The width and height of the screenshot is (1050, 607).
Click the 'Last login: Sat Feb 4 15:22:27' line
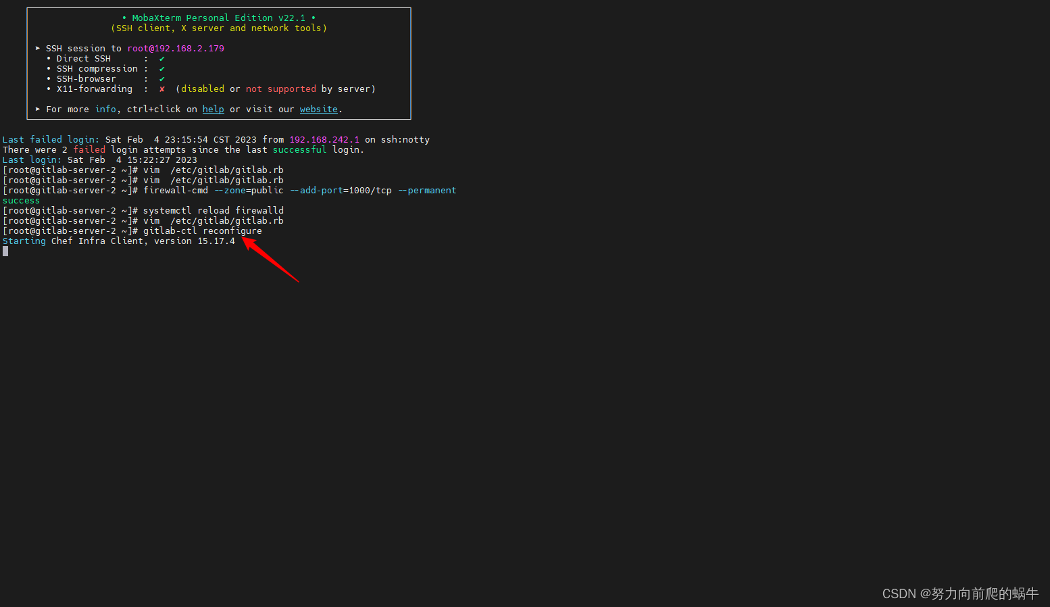coord(100,160)
